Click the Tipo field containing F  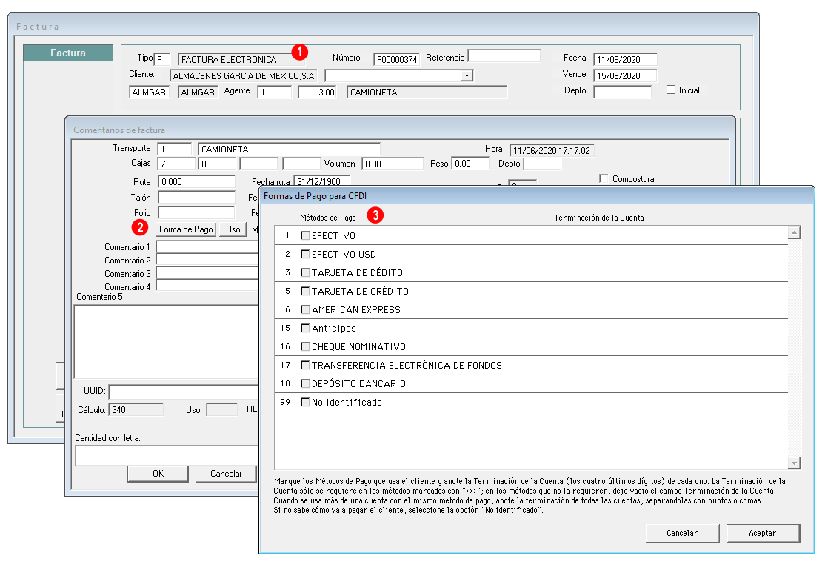pos(162,59)
